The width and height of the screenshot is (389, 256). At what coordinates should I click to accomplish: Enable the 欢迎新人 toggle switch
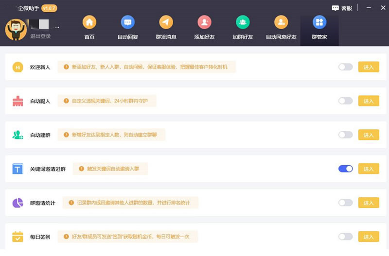coord(346,67)
